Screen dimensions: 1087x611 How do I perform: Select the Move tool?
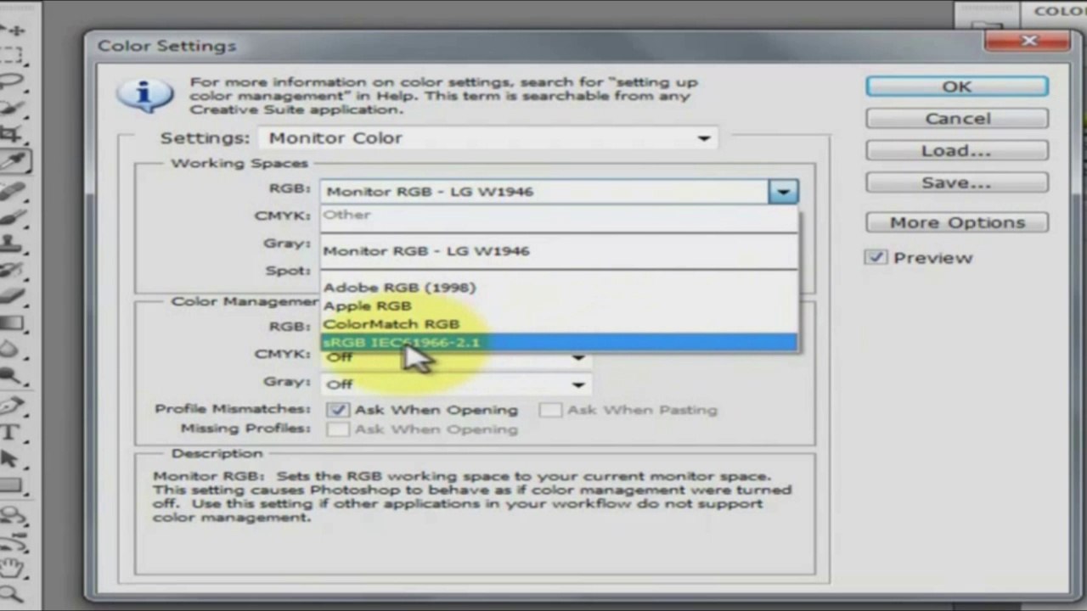coord(12,29)
